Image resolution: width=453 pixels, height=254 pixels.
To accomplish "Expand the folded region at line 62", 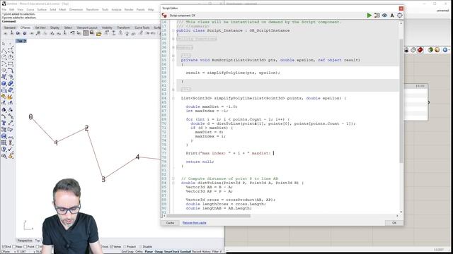I will (x=173, y=90).
